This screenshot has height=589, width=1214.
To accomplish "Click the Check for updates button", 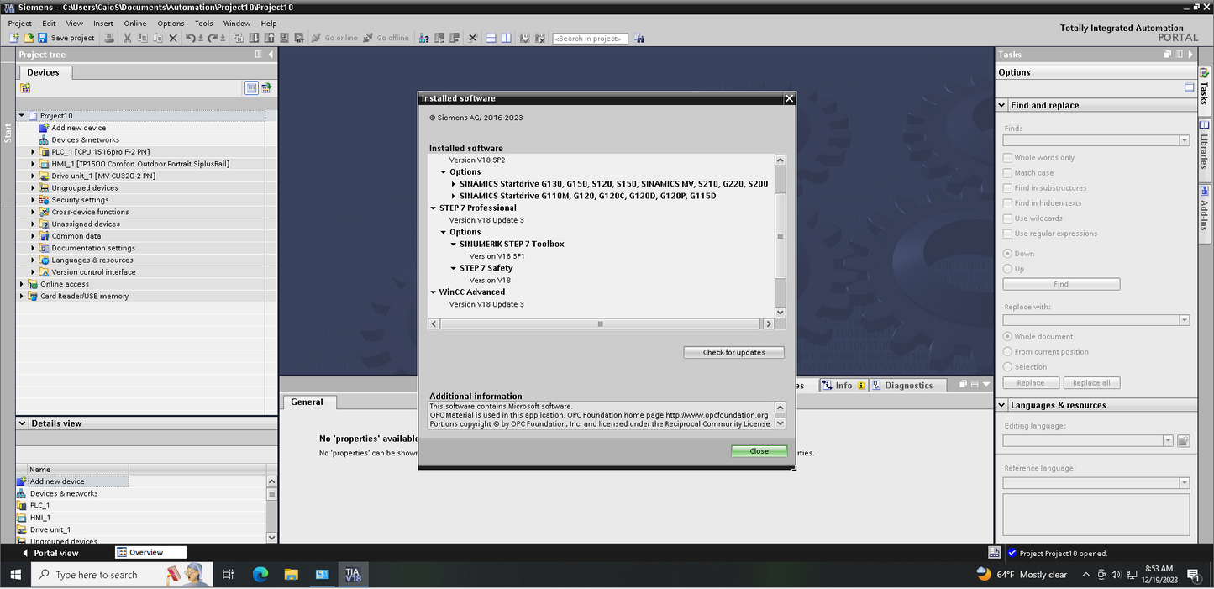I will click(x=733, y=353).
